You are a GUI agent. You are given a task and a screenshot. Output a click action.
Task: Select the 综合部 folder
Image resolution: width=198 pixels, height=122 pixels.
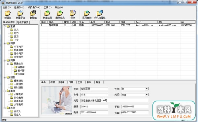pyautogui.click(x=19, y=74)
